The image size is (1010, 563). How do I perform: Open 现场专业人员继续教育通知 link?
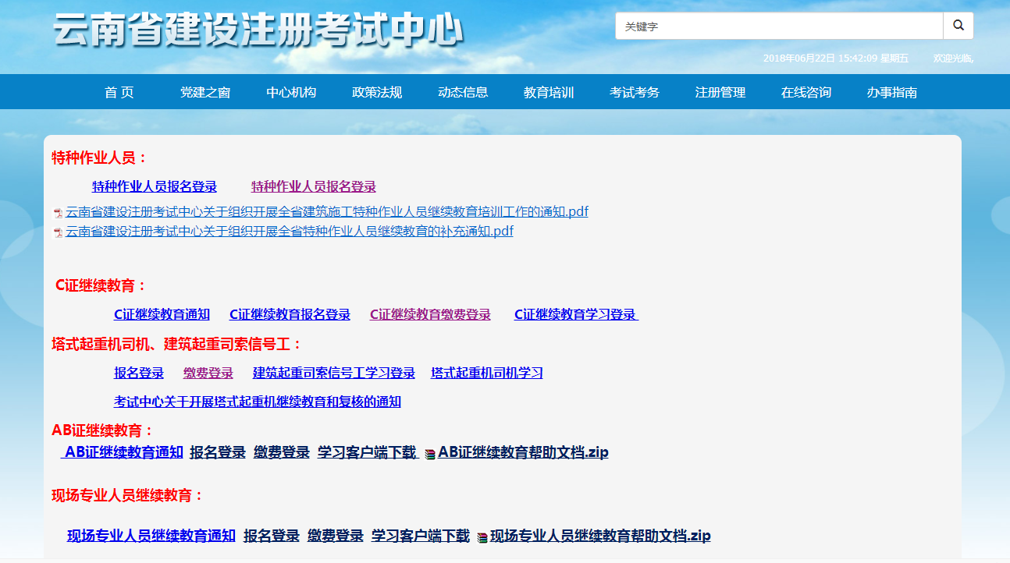pos(151,536)
